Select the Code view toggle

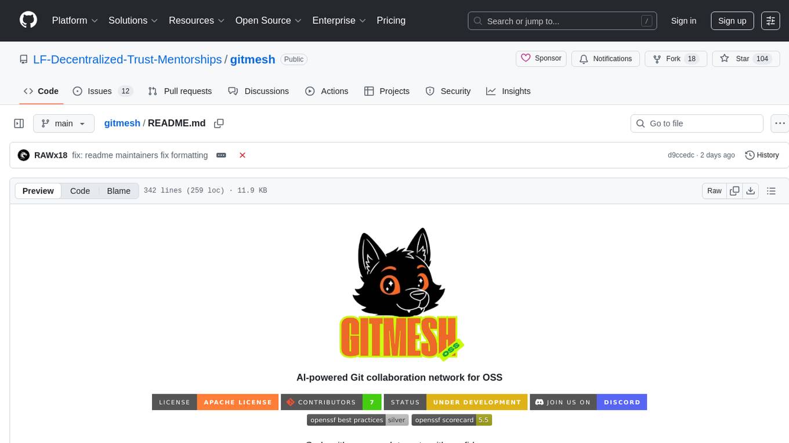coord(80,191)
